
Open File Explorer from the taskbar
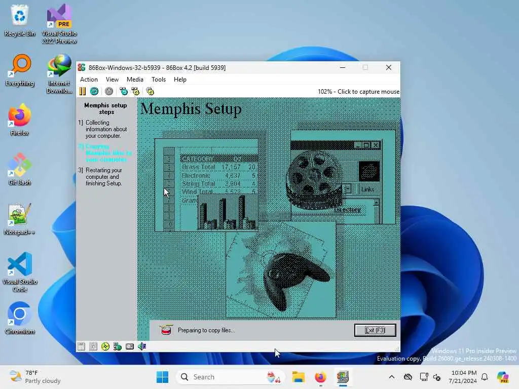click(x=298, y=377)
